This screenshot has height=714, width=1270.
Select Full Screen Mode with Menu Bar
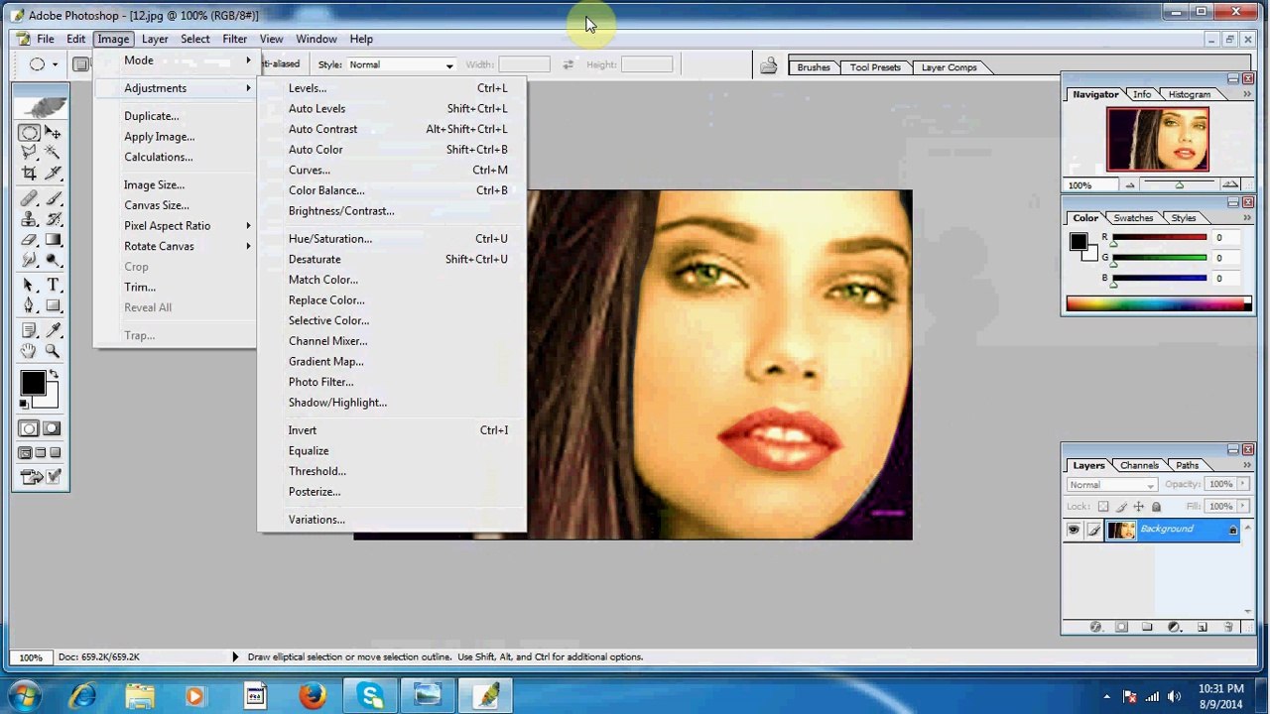coord(41,453)
